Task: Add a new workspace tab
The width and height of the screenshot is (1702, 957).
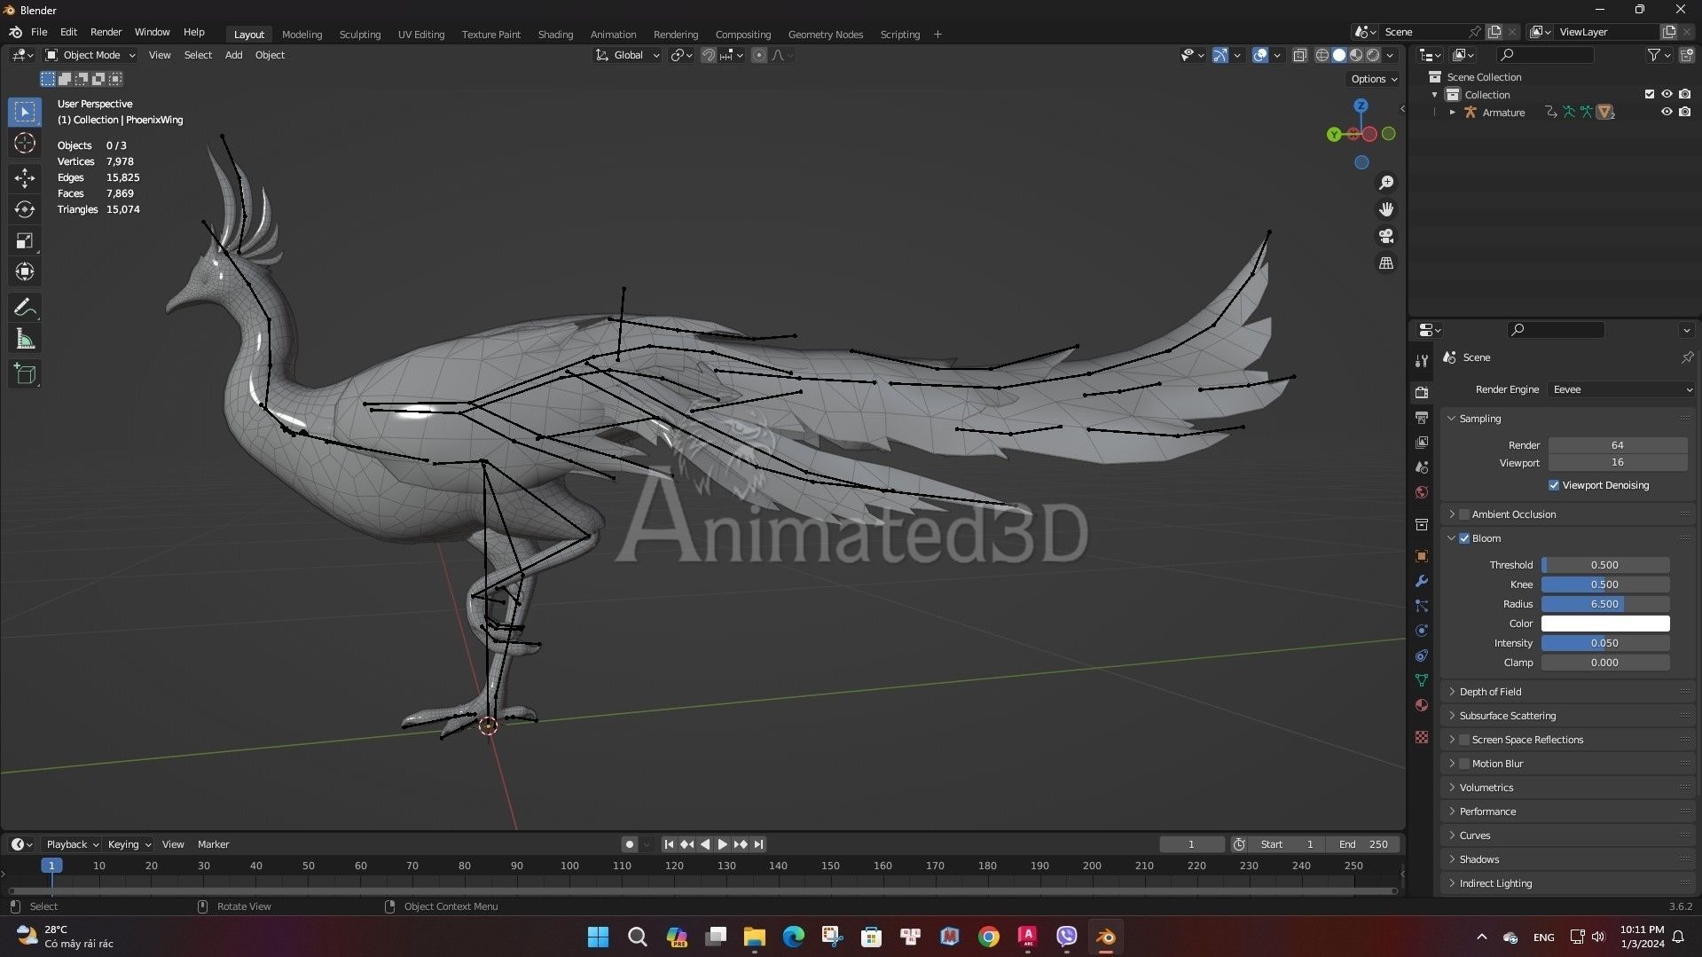Action: click(x=937, y=35)
